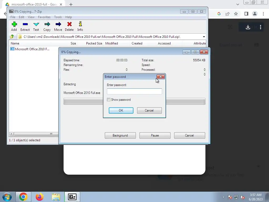Click the 7-Zip taskbar icon
The width and height of the screenshot is (269, 202).
point(72,197)
